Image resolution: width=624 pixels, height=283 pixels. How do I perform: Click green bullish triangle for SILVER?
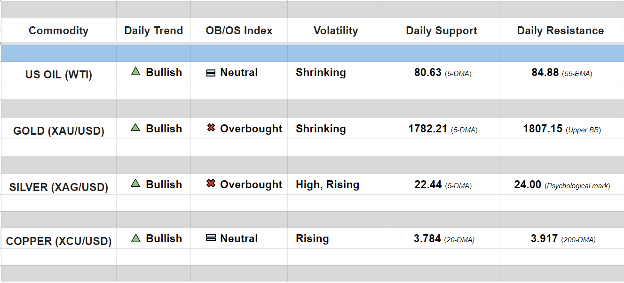(x=135, y=184)
